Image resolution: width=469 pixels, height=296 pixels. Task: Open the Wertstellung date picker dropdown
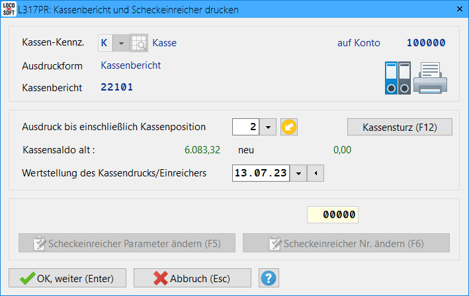point(298,173)
